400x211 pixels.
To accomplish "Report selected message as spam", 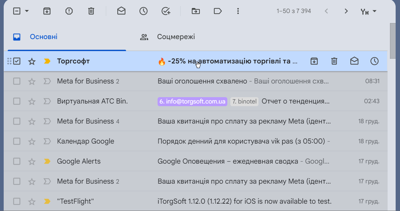I will click(x=69, y=11).
